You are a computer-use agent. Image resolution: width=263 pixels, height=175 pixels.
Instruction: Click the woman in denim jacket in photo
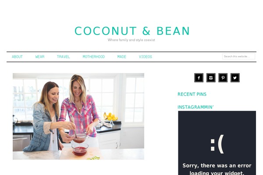pyautogui.click(x=44, y=117)
